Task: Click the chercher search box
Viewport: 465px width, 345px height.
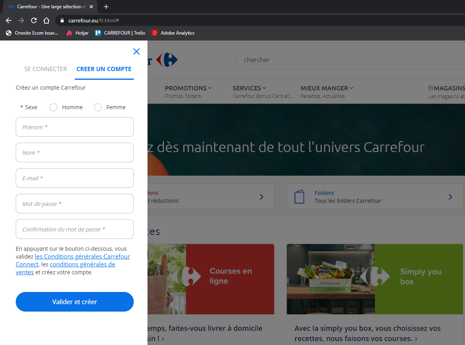Action: point(350,60)
